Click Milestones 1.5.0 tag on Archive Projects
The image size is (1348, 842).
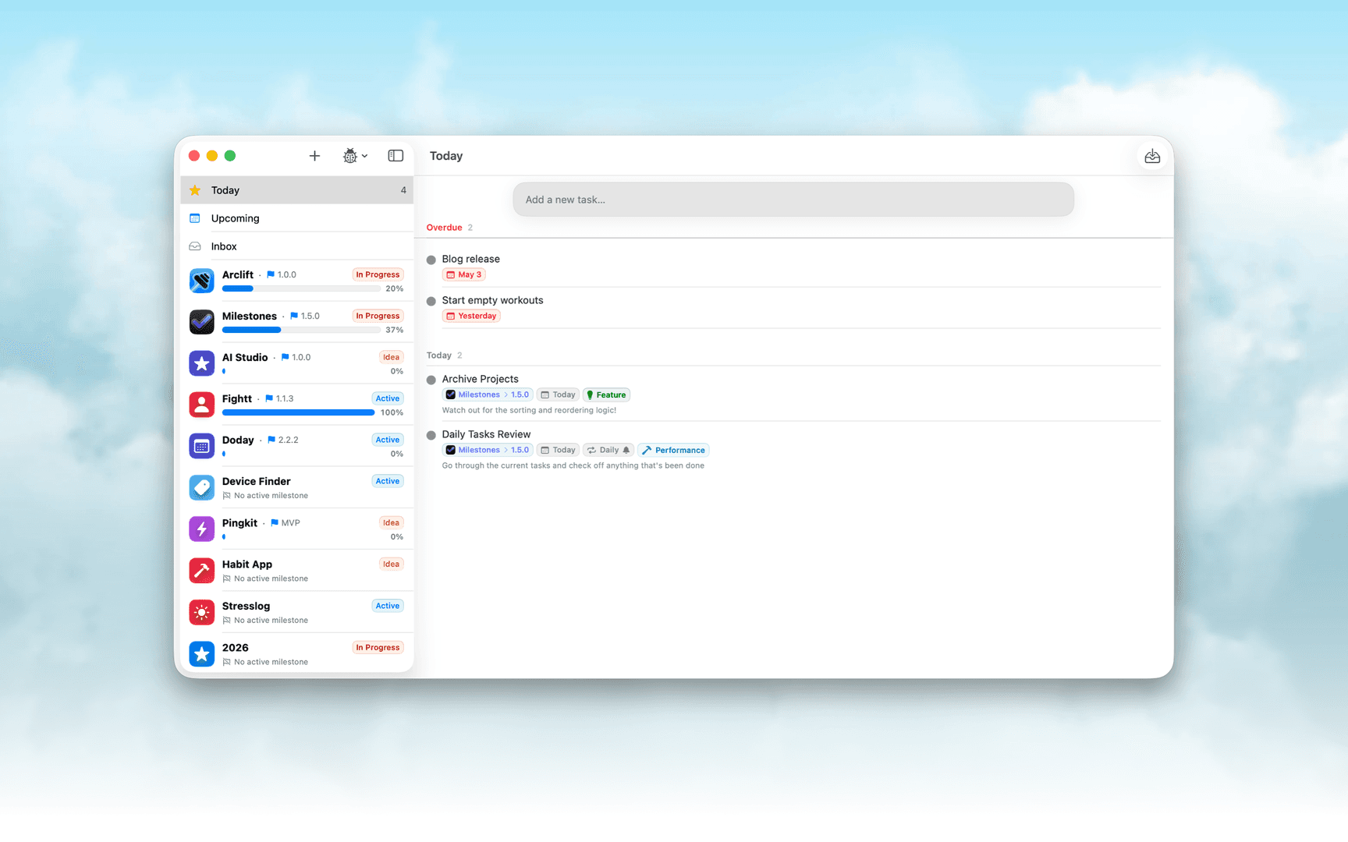pos(488,394)
